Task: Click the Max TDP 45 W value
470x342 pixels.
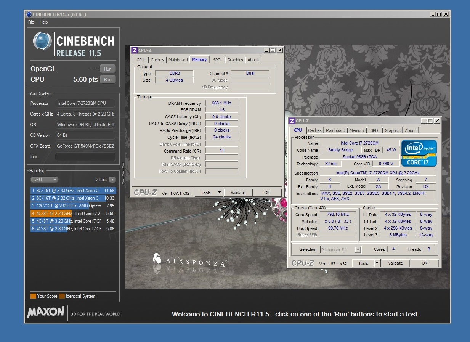Action: [x=391, y=150]
